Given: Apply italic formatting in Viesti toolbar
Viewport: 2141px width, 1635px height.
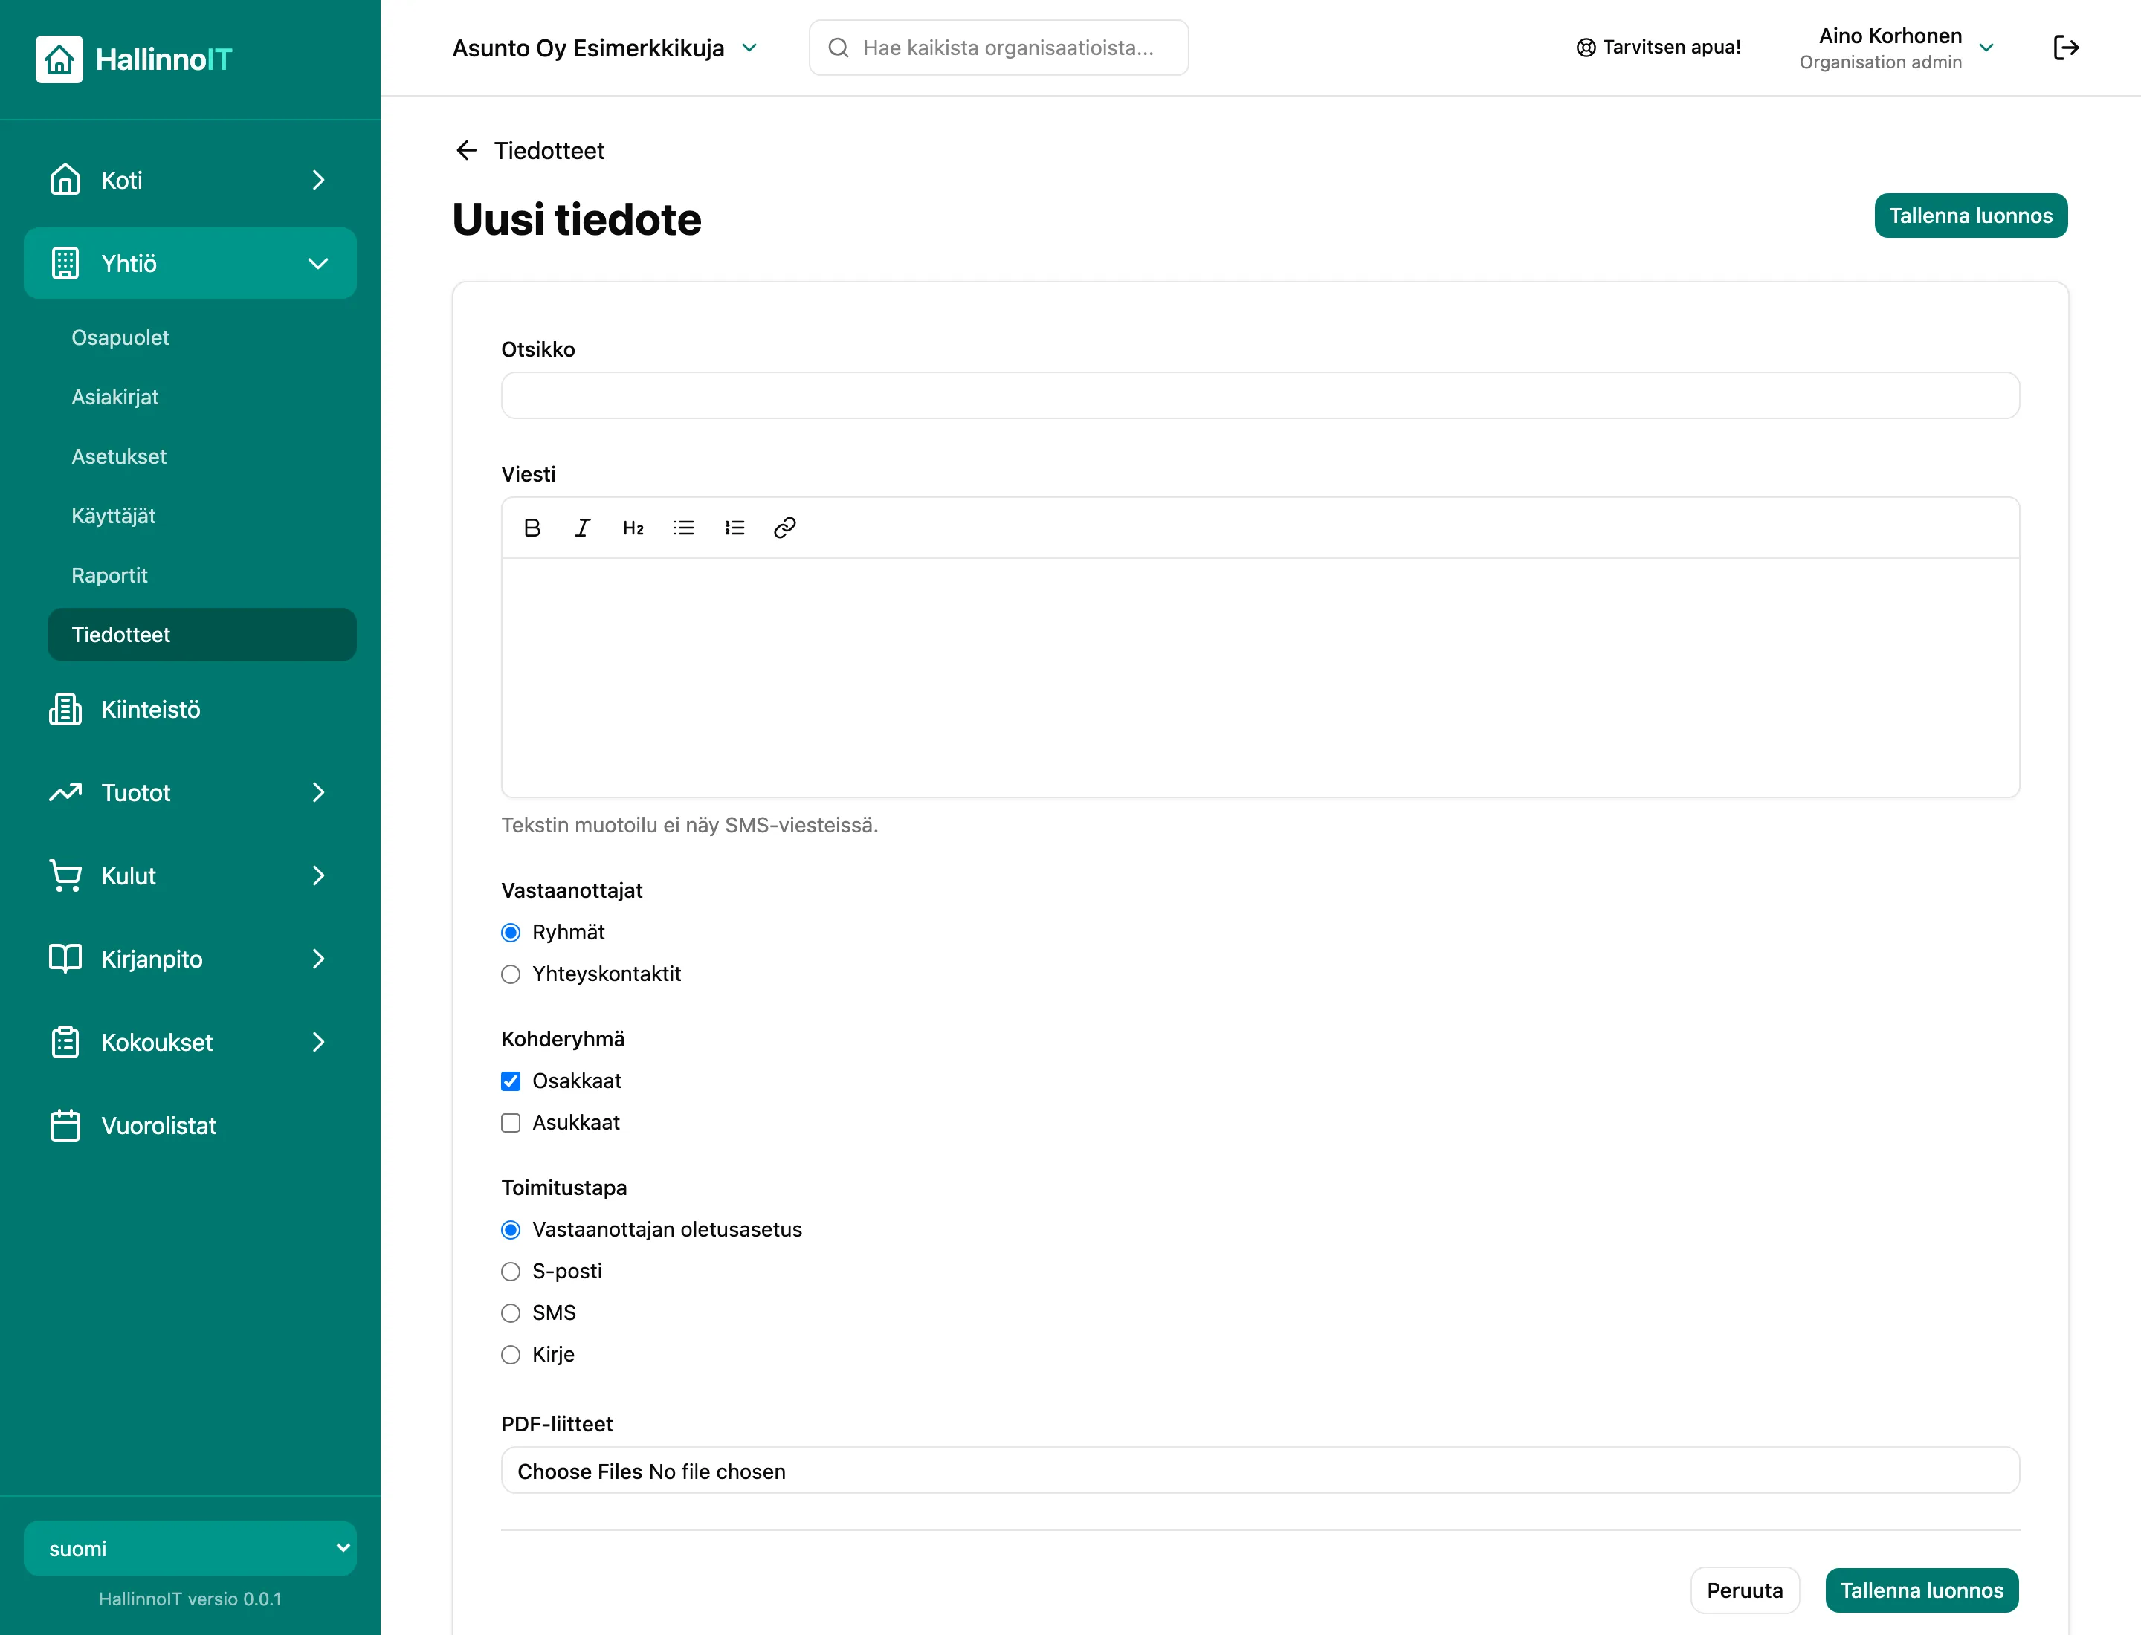Looking at the screenshot, I should click(x=582, y=528).
